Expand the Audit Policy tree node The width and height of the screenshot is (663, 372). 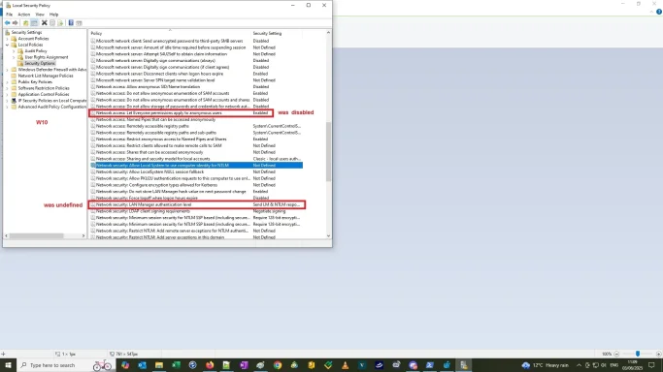(x=14, y=51)
